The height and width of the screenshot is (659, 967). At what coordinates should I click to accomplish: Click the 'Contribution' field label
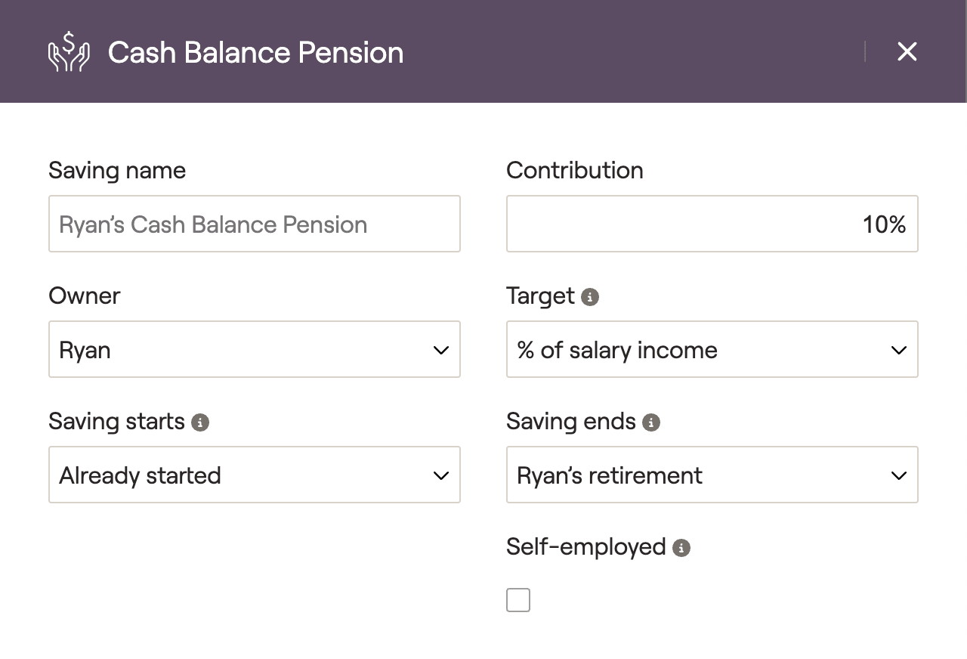point(575,170)
